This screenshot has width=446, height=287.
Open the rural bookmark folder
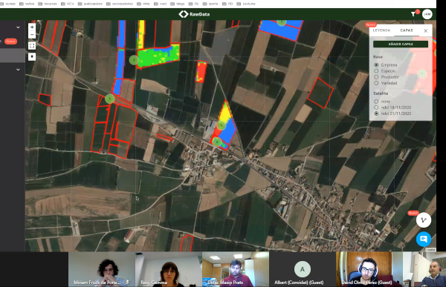tap(160, 4)
